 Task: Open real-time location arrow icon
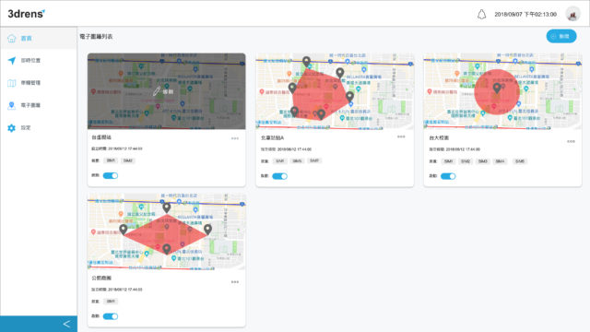(12, 60)
